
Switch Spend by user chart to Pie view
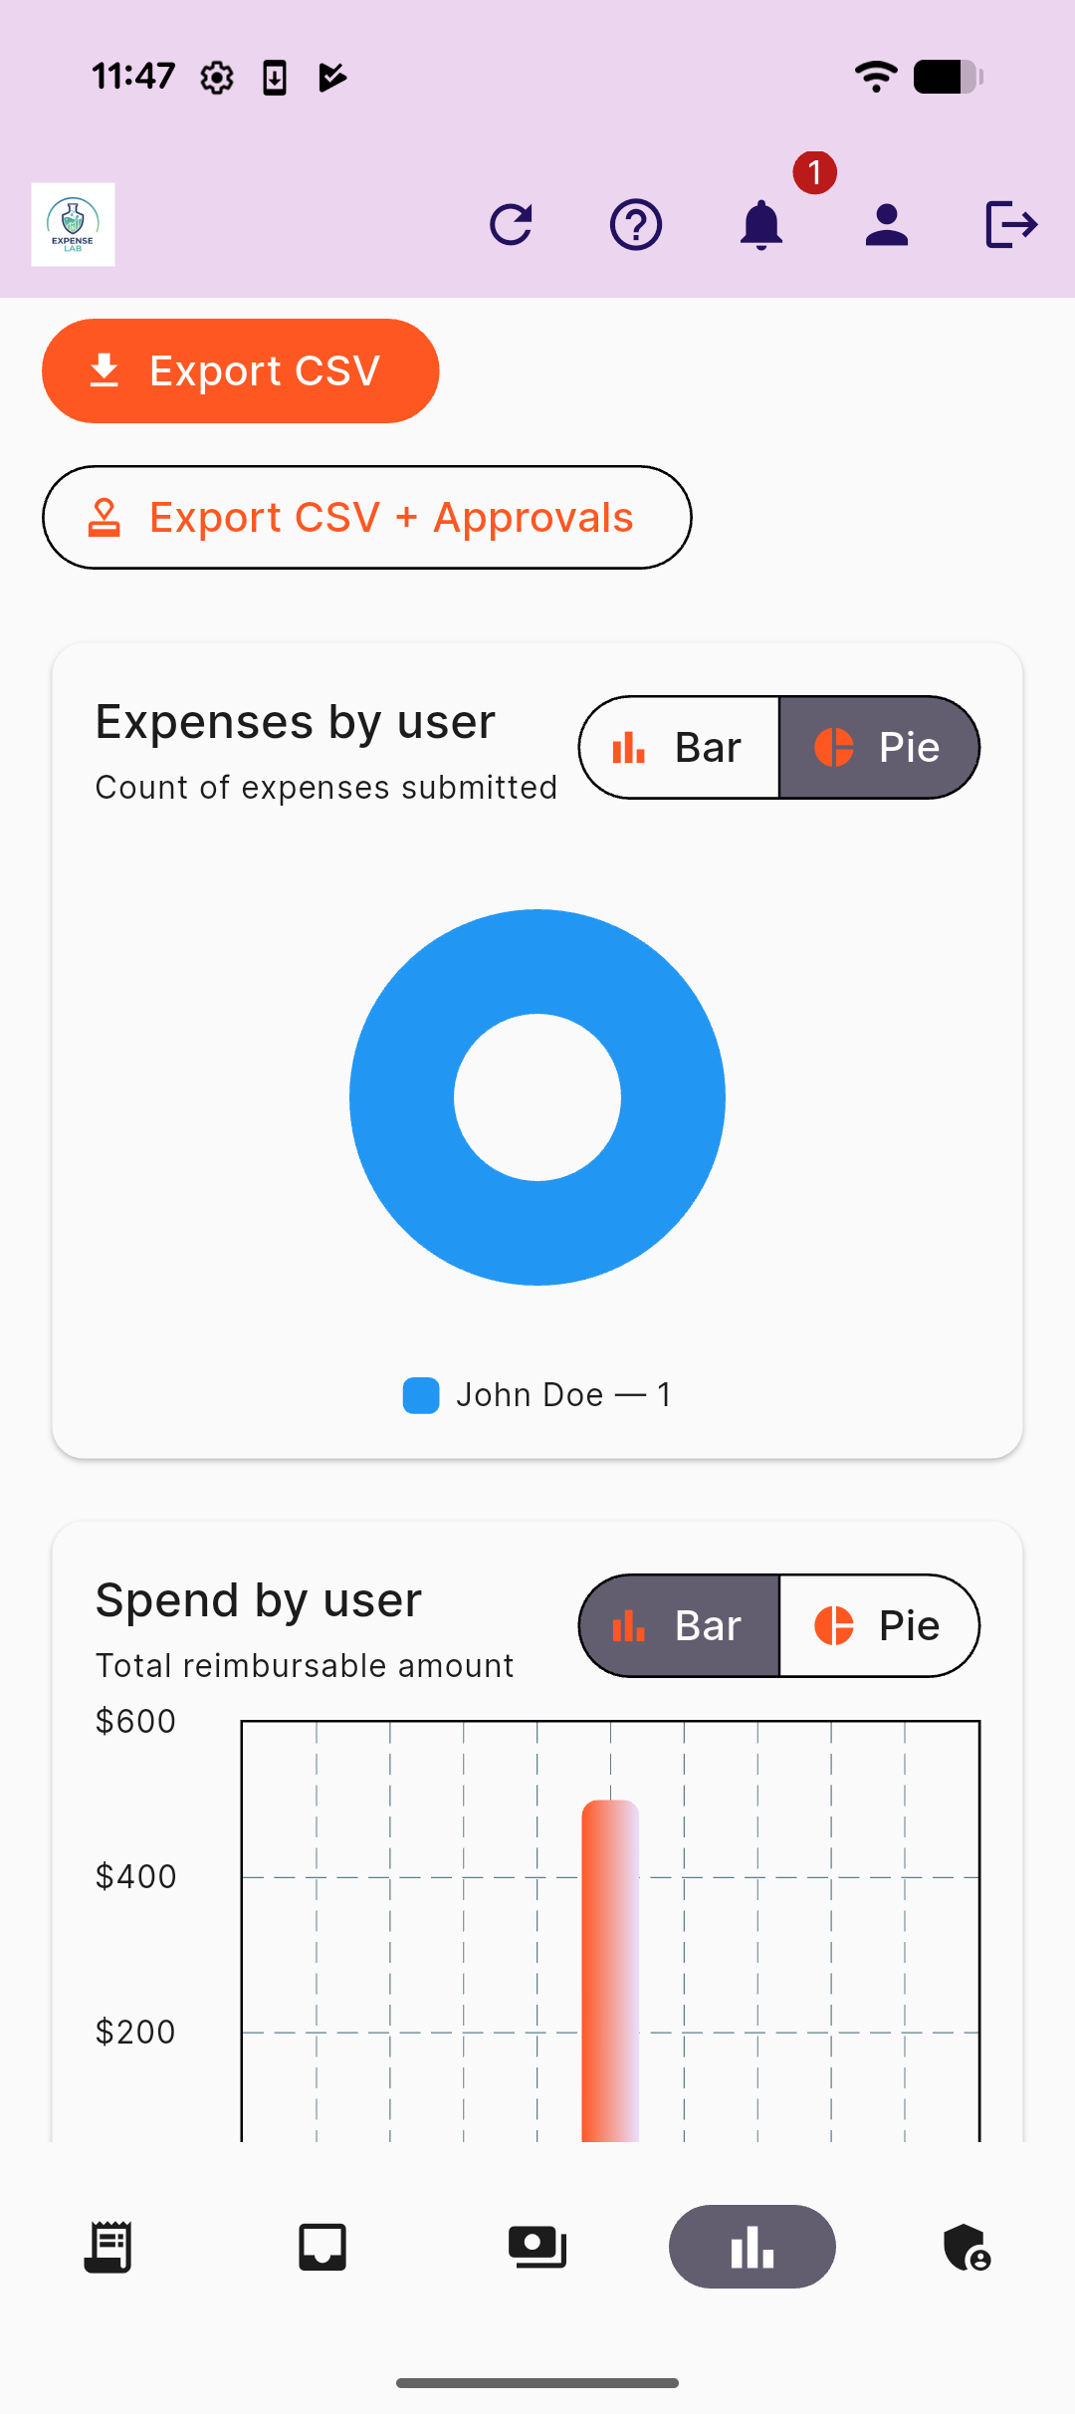[880, 1624]
